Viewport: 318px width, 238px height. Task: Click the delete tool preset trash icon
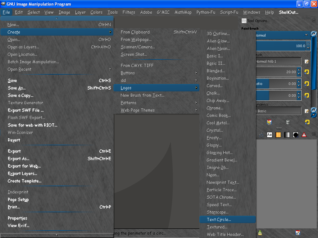[x=288, y=122]
